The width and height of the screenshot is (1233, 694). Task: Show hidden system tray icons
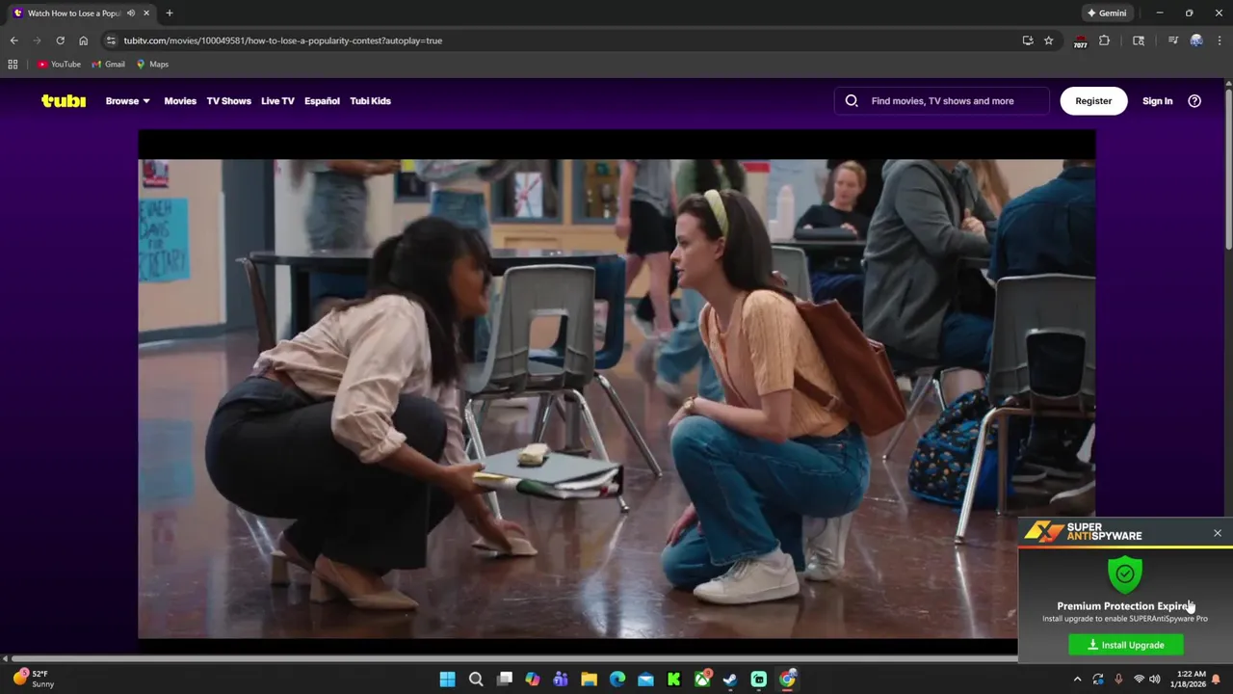pyautogui.click(x=1077, y=680)
